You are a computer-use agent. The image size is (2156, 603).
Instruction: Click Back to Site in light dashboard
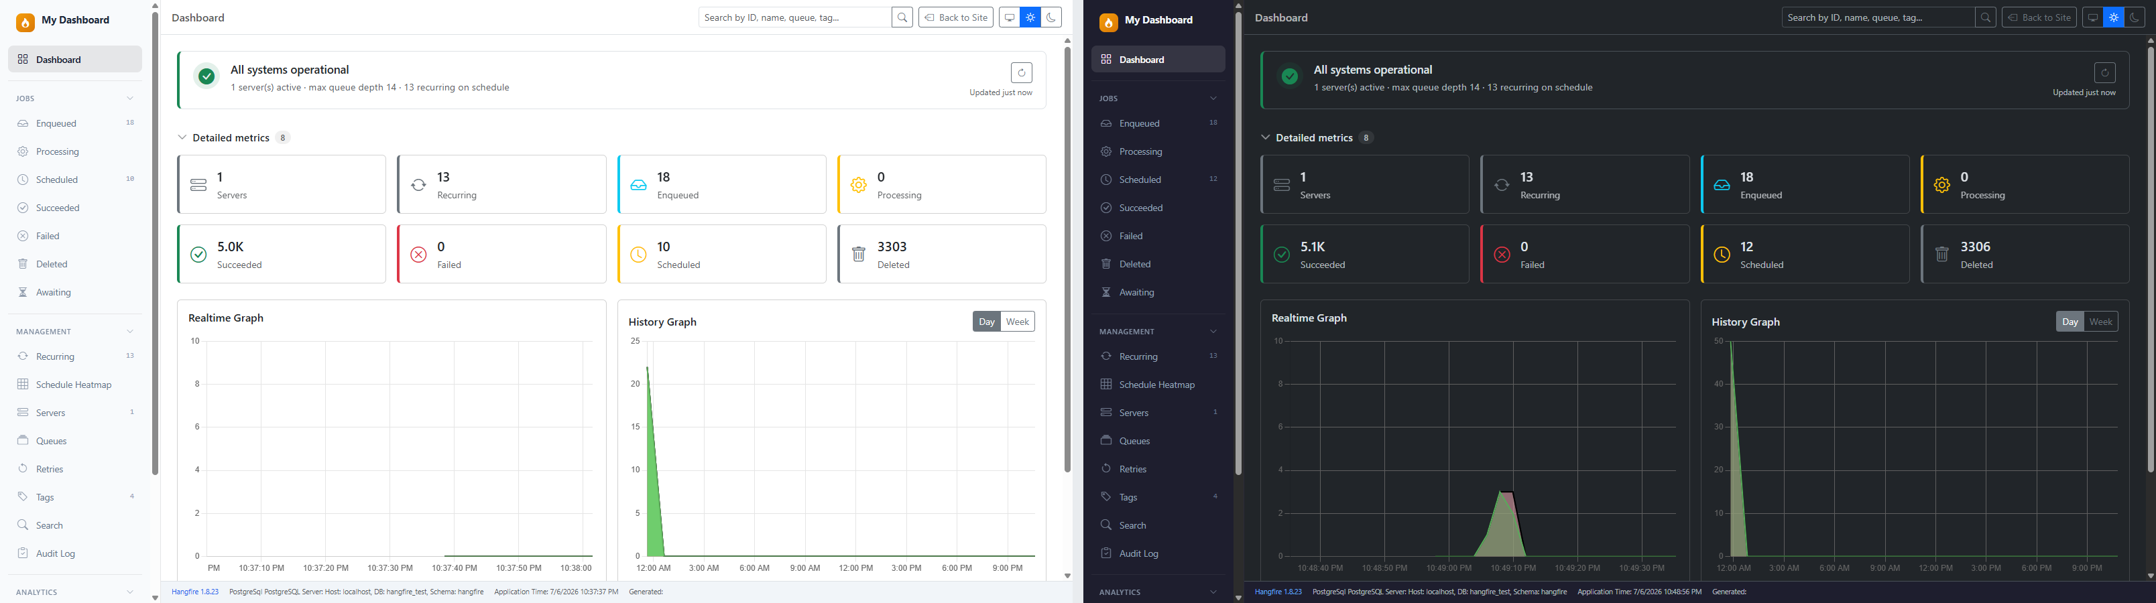pyautogui.click(x=956, y=17)
